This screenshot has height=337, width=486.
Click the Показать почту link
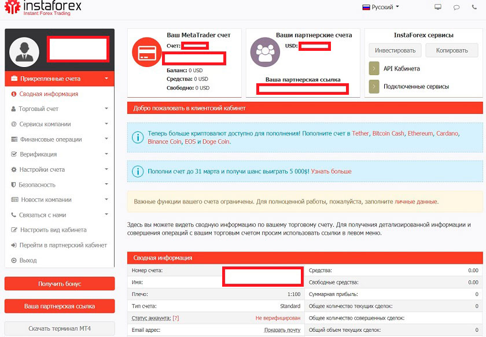tap(282, 330)
